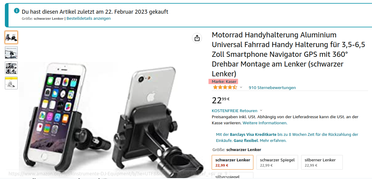Click the share icon above product image

tap(197, 38)
